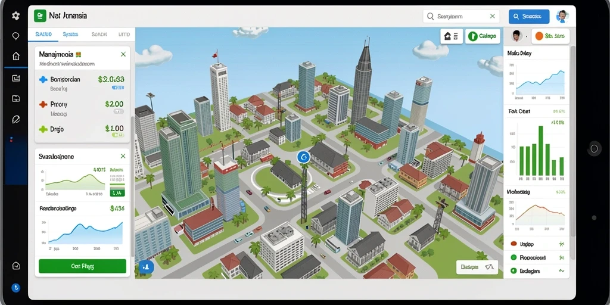610x305 pixels.
Task: Click into the top search input field
Action: [461, 16]
